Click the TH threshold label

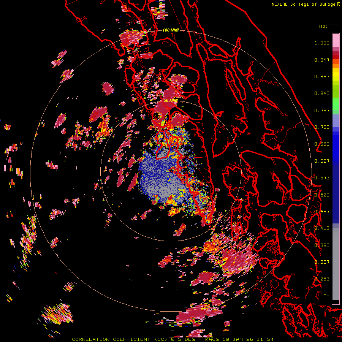click(x=326, y=296)
